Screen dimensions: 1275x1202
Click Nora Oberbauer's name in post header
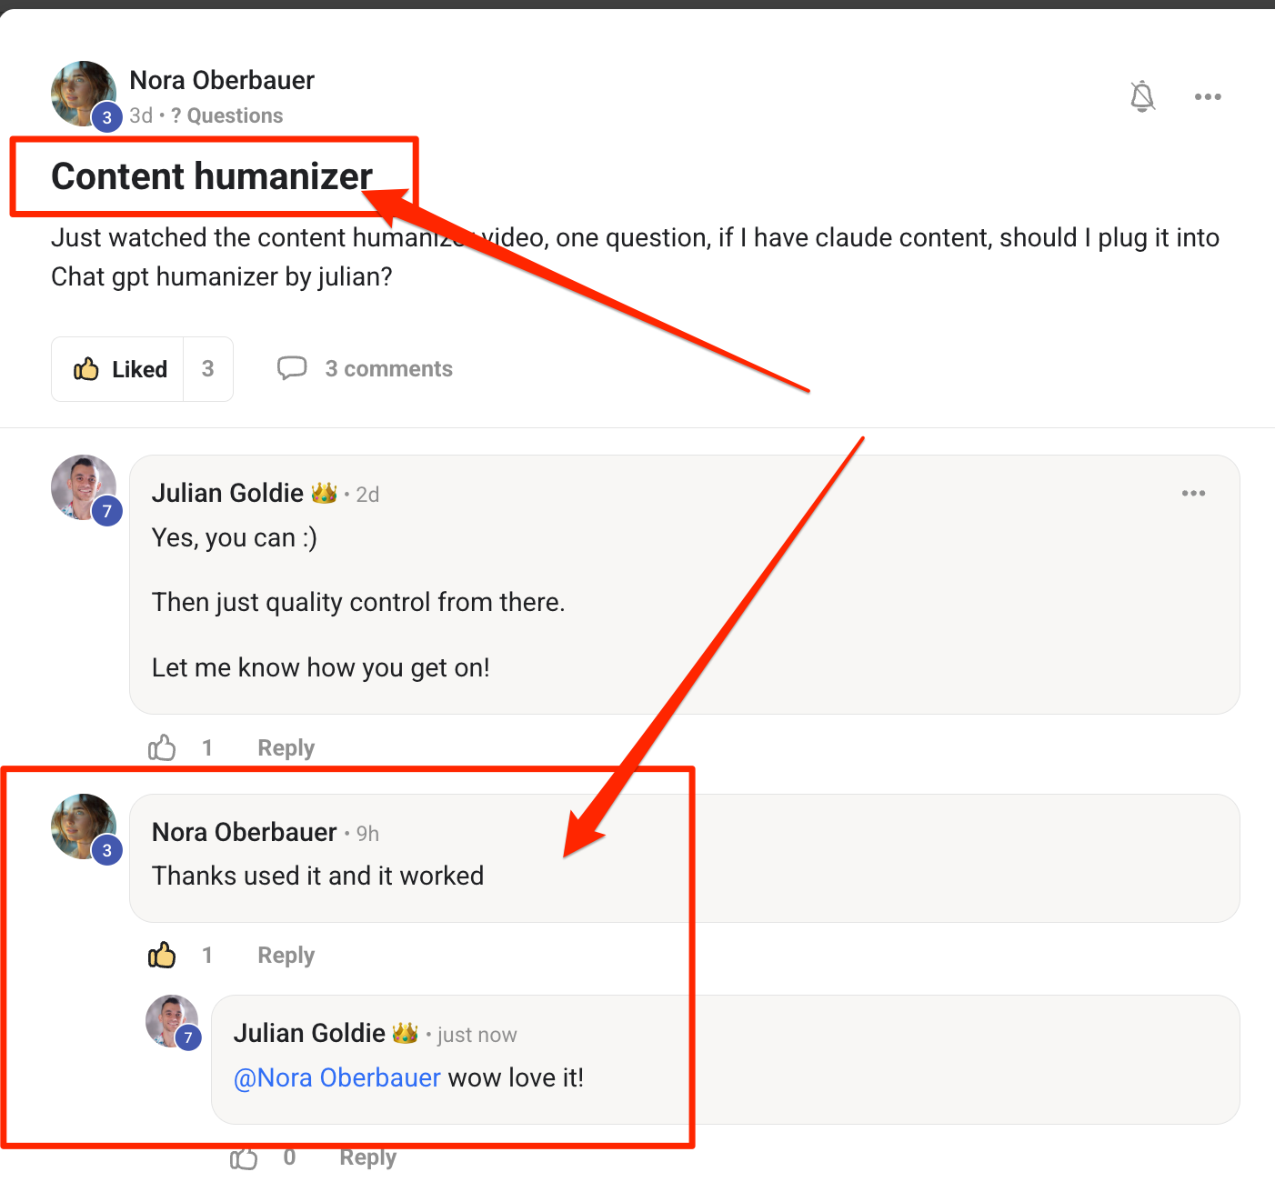(222, 80)
